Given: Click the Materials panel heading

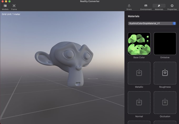Looking at the screenshot, I should tap(133, 16).
